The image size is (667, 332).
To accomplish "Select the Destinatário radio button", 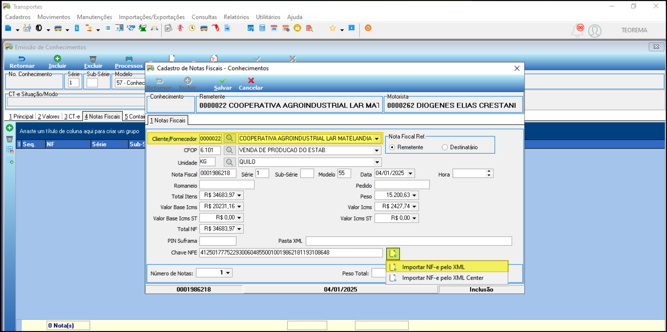I will point(445,147).
